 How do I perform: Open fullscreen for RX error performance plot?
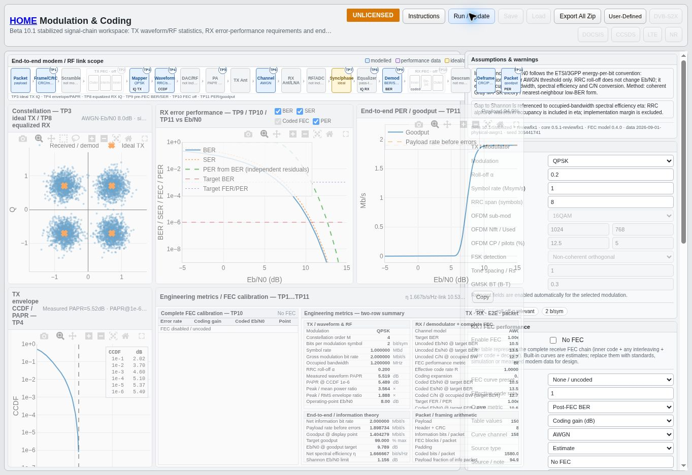tap(346, 134)
